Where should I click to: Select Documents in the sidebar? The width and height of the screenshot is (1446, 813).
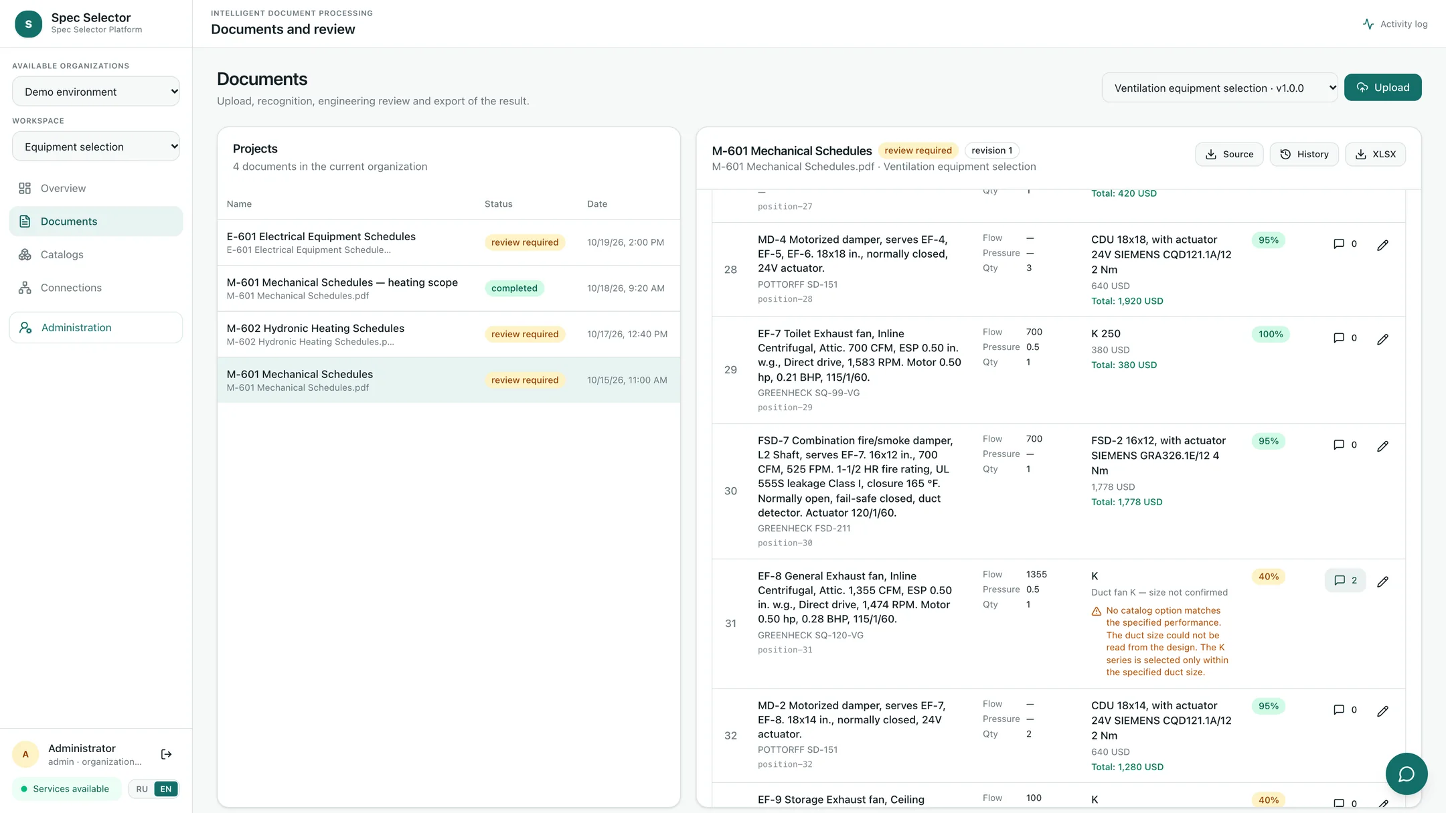[x=96, y=221]
